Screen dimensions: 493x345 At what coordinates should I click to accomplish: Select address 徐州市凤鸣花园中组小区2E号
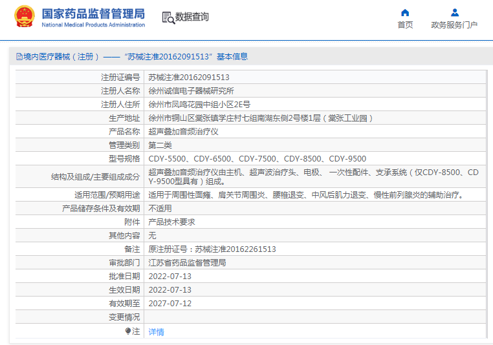[199, 104]
